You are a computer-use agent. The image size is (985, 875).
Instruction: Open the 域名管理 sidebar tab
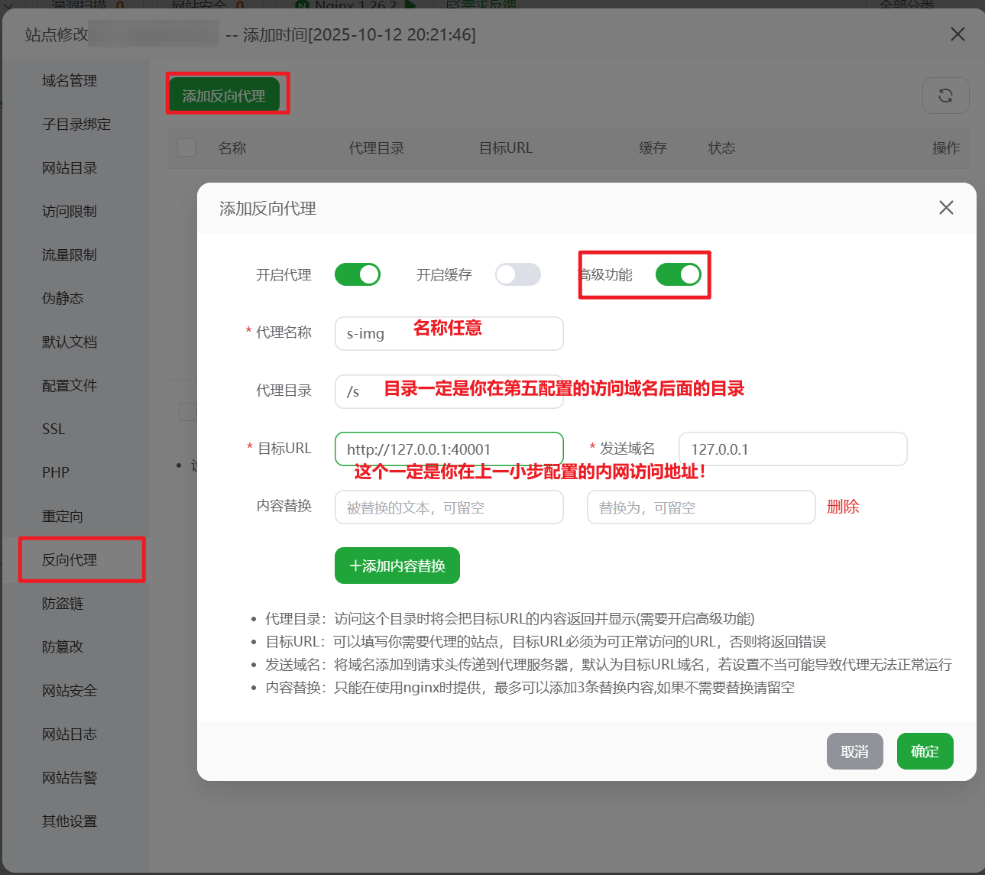coord(70,81)
